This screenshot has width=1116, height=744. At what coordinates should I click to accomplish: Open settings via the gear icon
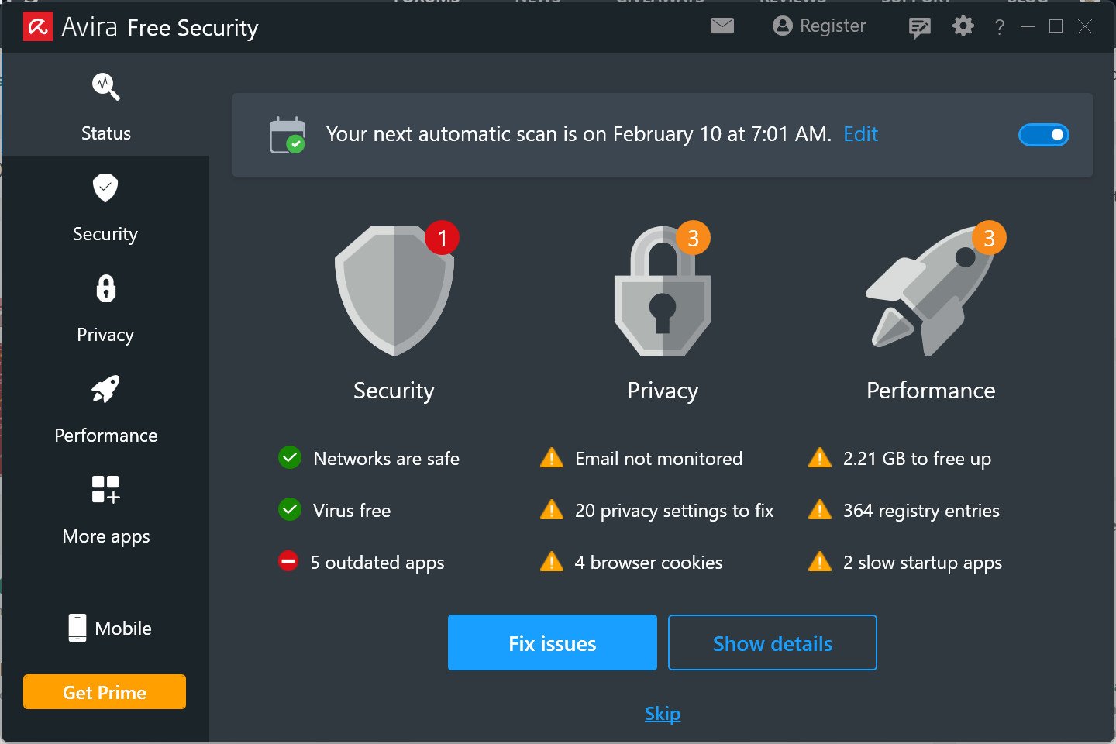[963, 26]
